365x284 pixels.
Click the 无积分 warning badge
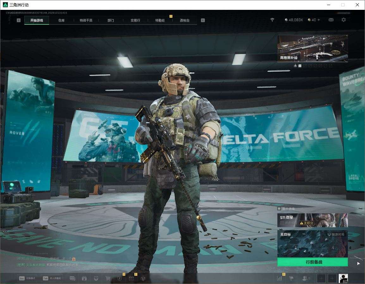tap(306, 223)
